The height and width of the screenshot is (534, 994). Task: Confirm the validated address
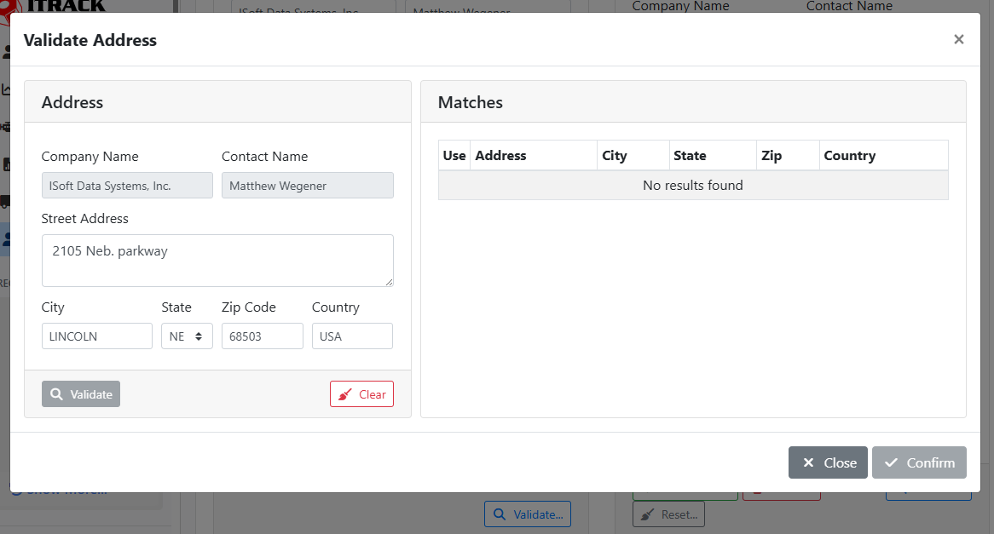click(x=919, y=462)
